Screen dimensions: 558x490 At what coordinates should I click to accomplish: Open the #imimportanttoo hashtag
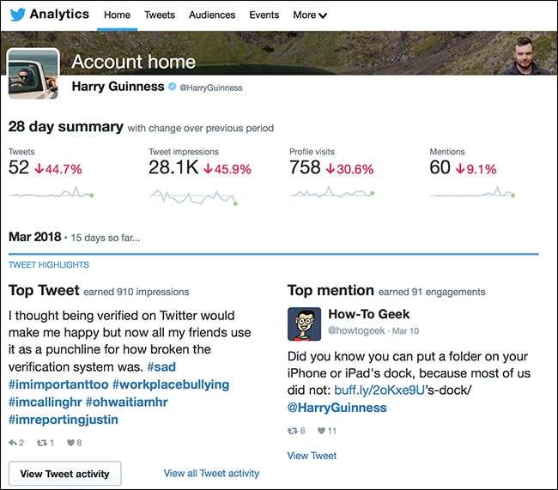(58, 384)
